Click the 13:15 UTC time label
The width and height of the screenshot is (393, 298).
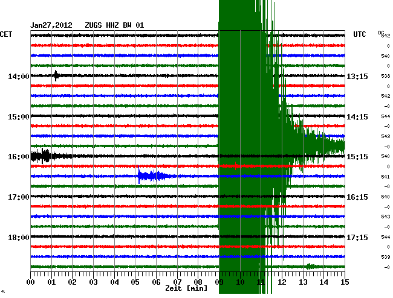(357, 76)
